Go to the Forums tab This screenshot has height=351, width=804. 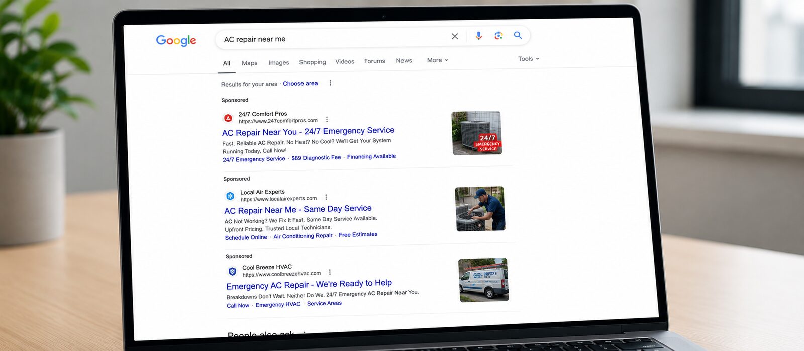click(375, 61)
